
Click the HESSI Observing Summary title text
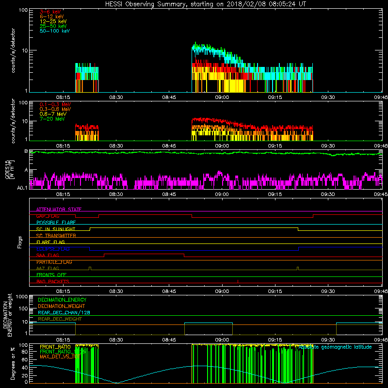205,4
